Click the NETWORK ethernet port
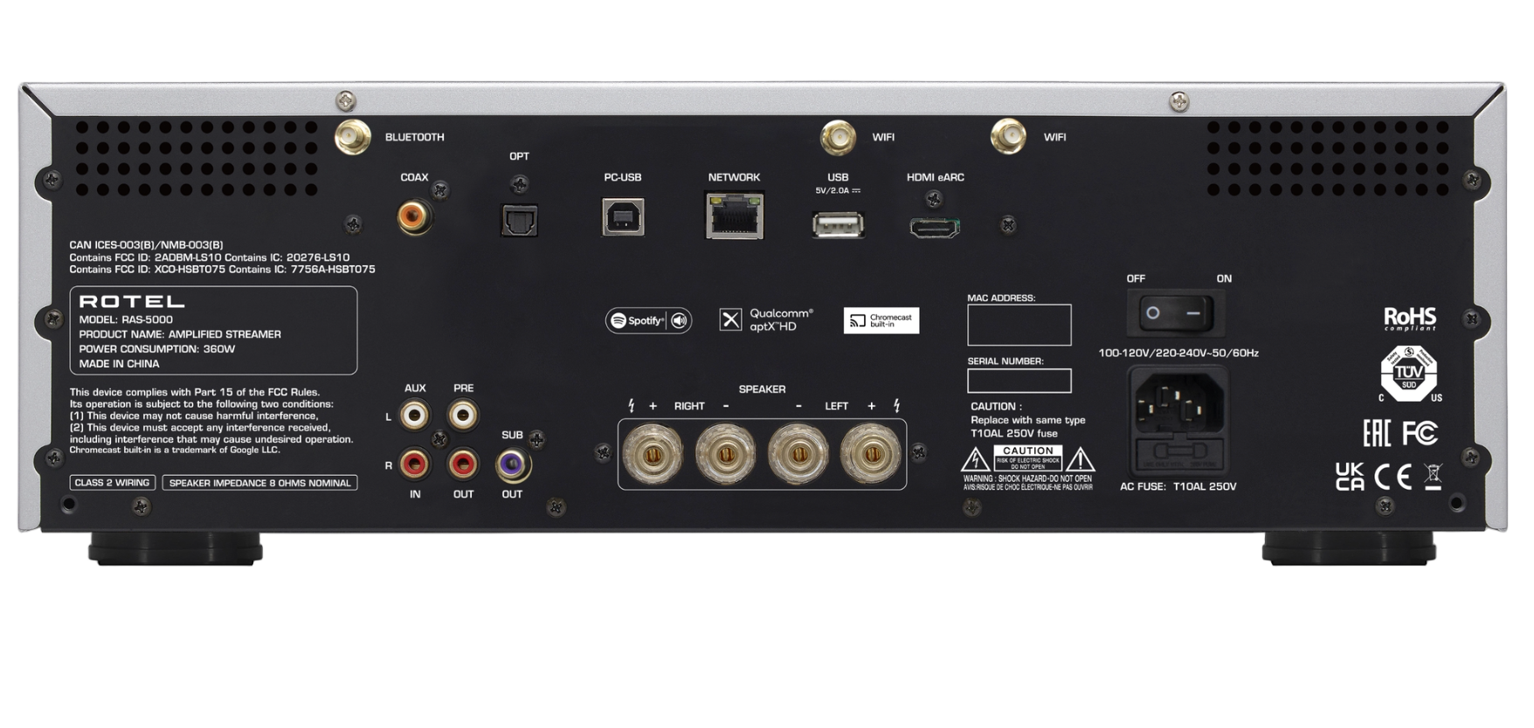Image resolution: width=1534 pixels, height=728 pixels. click(x=735, y=216)
